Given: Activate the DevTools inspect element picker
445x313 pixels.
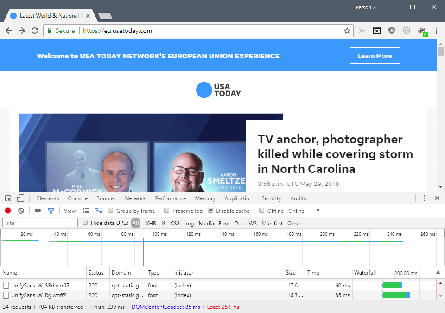Looking at the screenshot, I should pyautogui.click(x=8, y=198).
